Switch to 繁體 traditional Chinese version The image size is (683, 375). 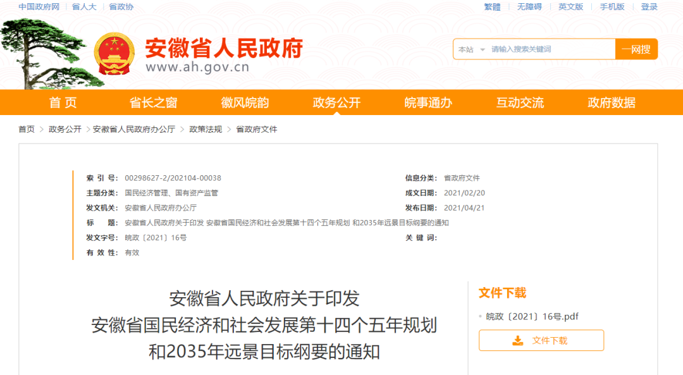point(492,7)
